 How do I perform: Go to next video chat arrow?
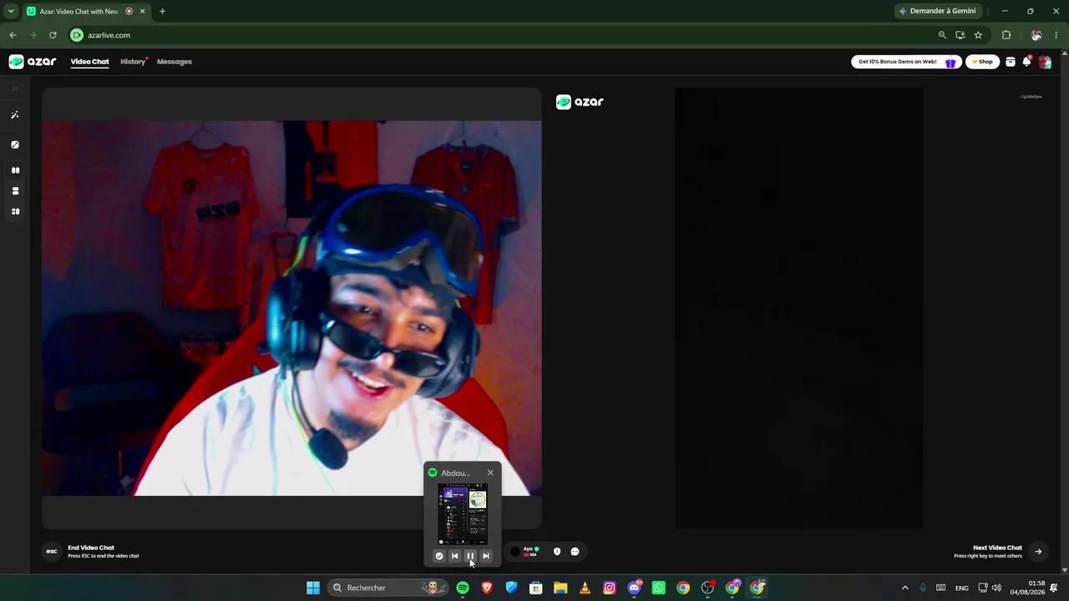[x=1038, y=552]
